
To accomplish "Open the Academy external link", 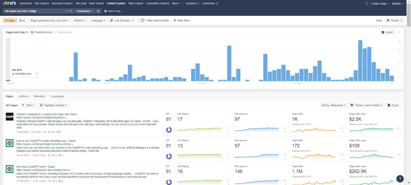I will (192, 3).
